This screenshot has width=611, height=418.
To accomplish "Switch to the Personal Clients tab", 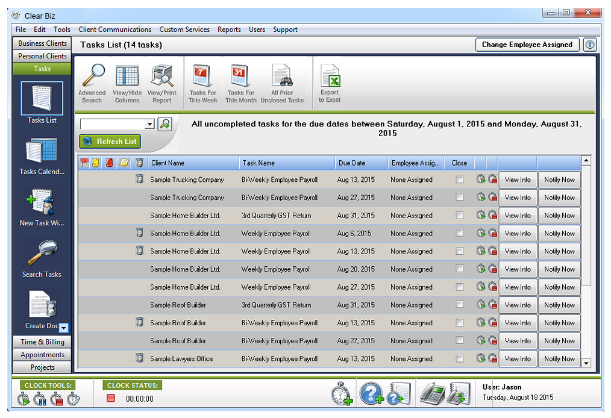I will pos(42,55).
